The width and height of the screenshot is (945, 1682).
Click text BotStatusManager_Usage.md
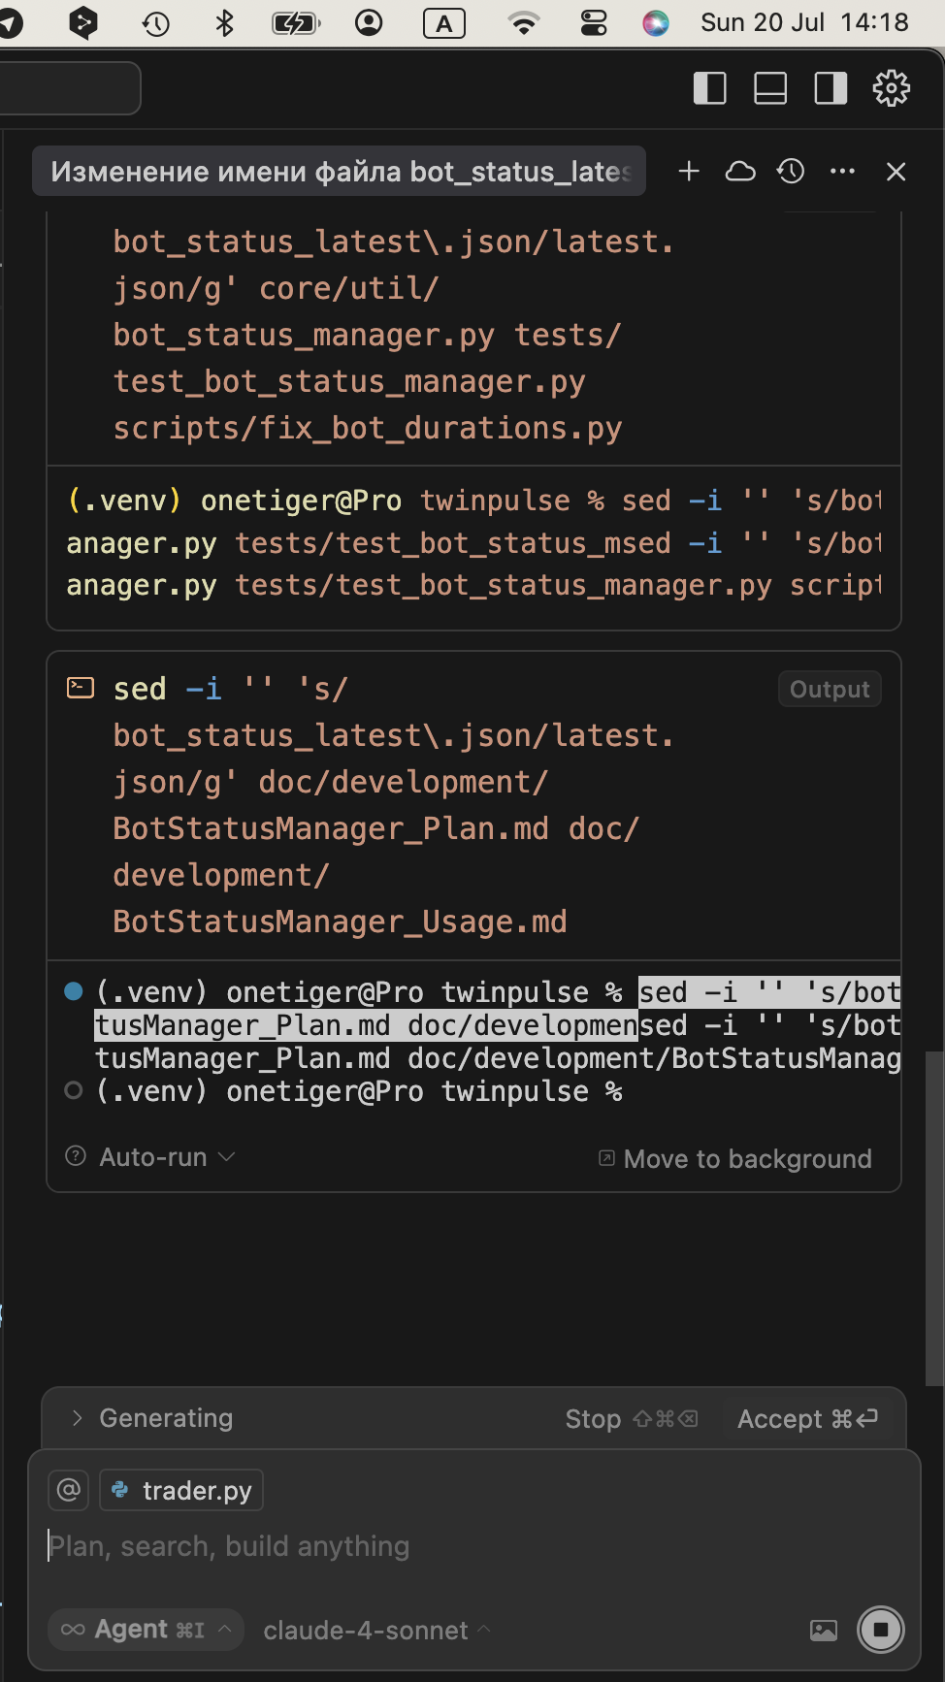coord(340,922)
